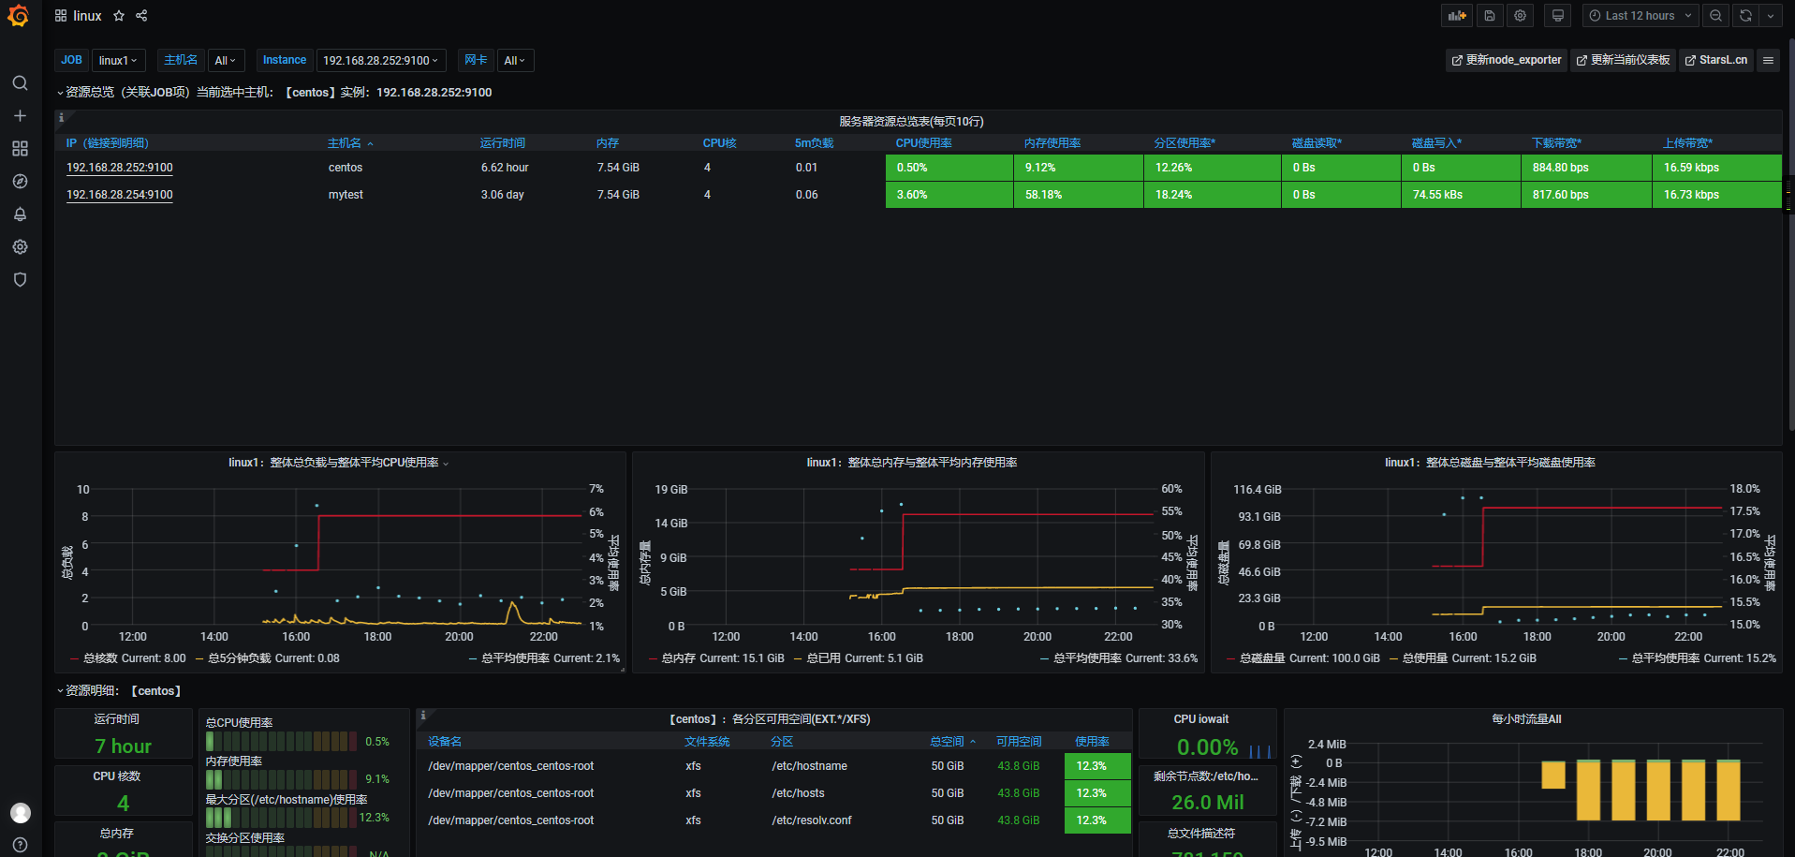The height and width of the screenshot is (857, 1795).
Task: Refresh the dashboard using the refresh icon
Action: click(x=1745, y=16)
